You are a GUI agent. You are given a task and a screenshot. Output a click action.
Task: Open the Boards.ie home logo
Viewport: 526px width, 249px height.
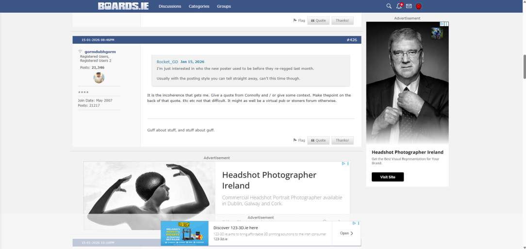coord(123,6)
